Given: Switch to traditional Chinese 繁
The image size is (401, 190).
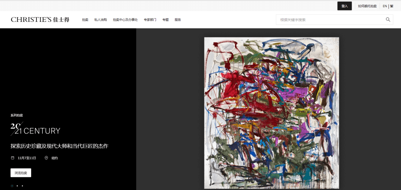Looking at the screenshot, I should pyautogui.click(x=392, y=6).
